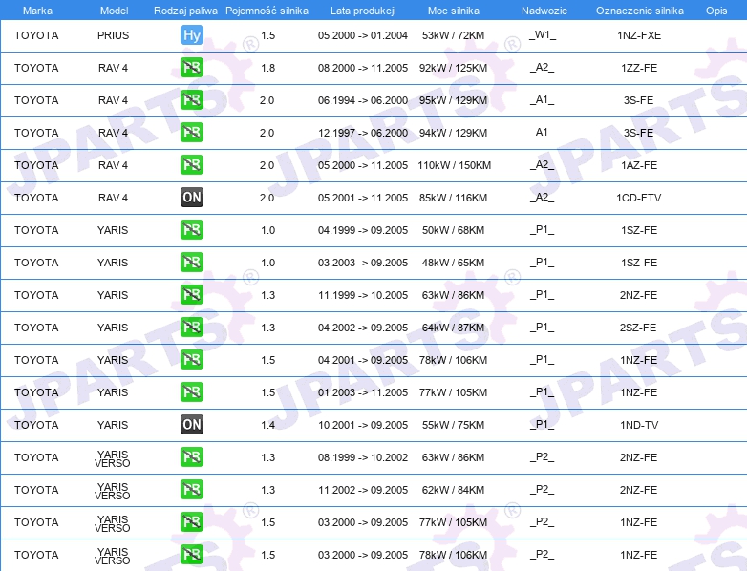Click production years 11.2002 -> 09.2005
The width and height of the screenshot is (747, 571).
pos(363,490)
